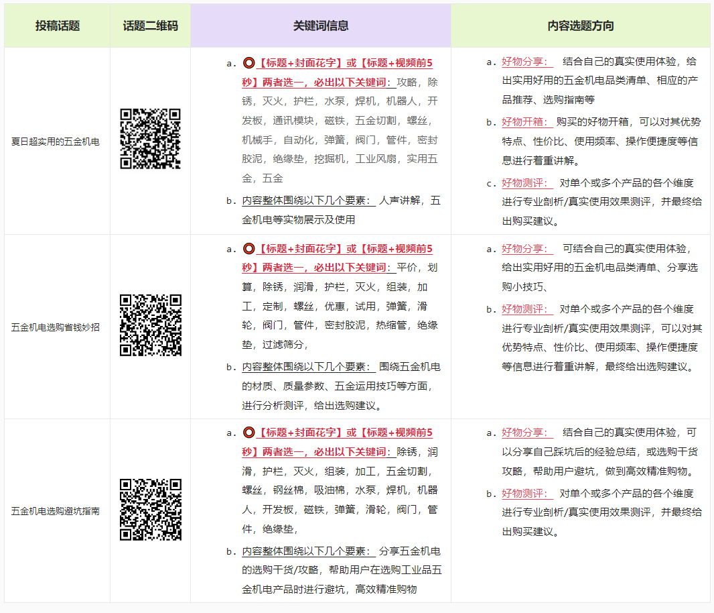
Task: Select topic 五金机电选购避坑指南
Action: click(x=57, y=510)
